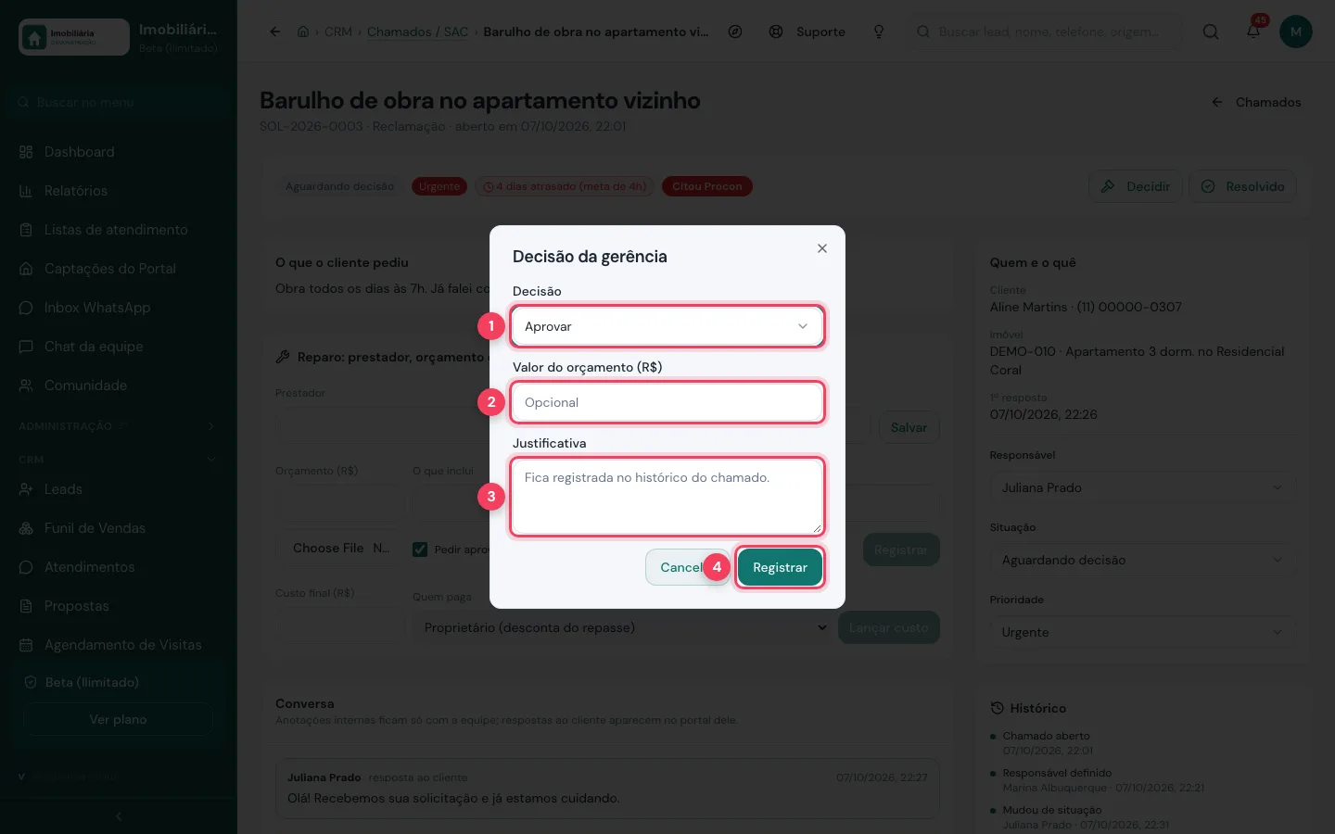Click the magnifier icon in top bar
Image resolution: width=1335 pixels, height=834 pixels.
pos(1211,32)
